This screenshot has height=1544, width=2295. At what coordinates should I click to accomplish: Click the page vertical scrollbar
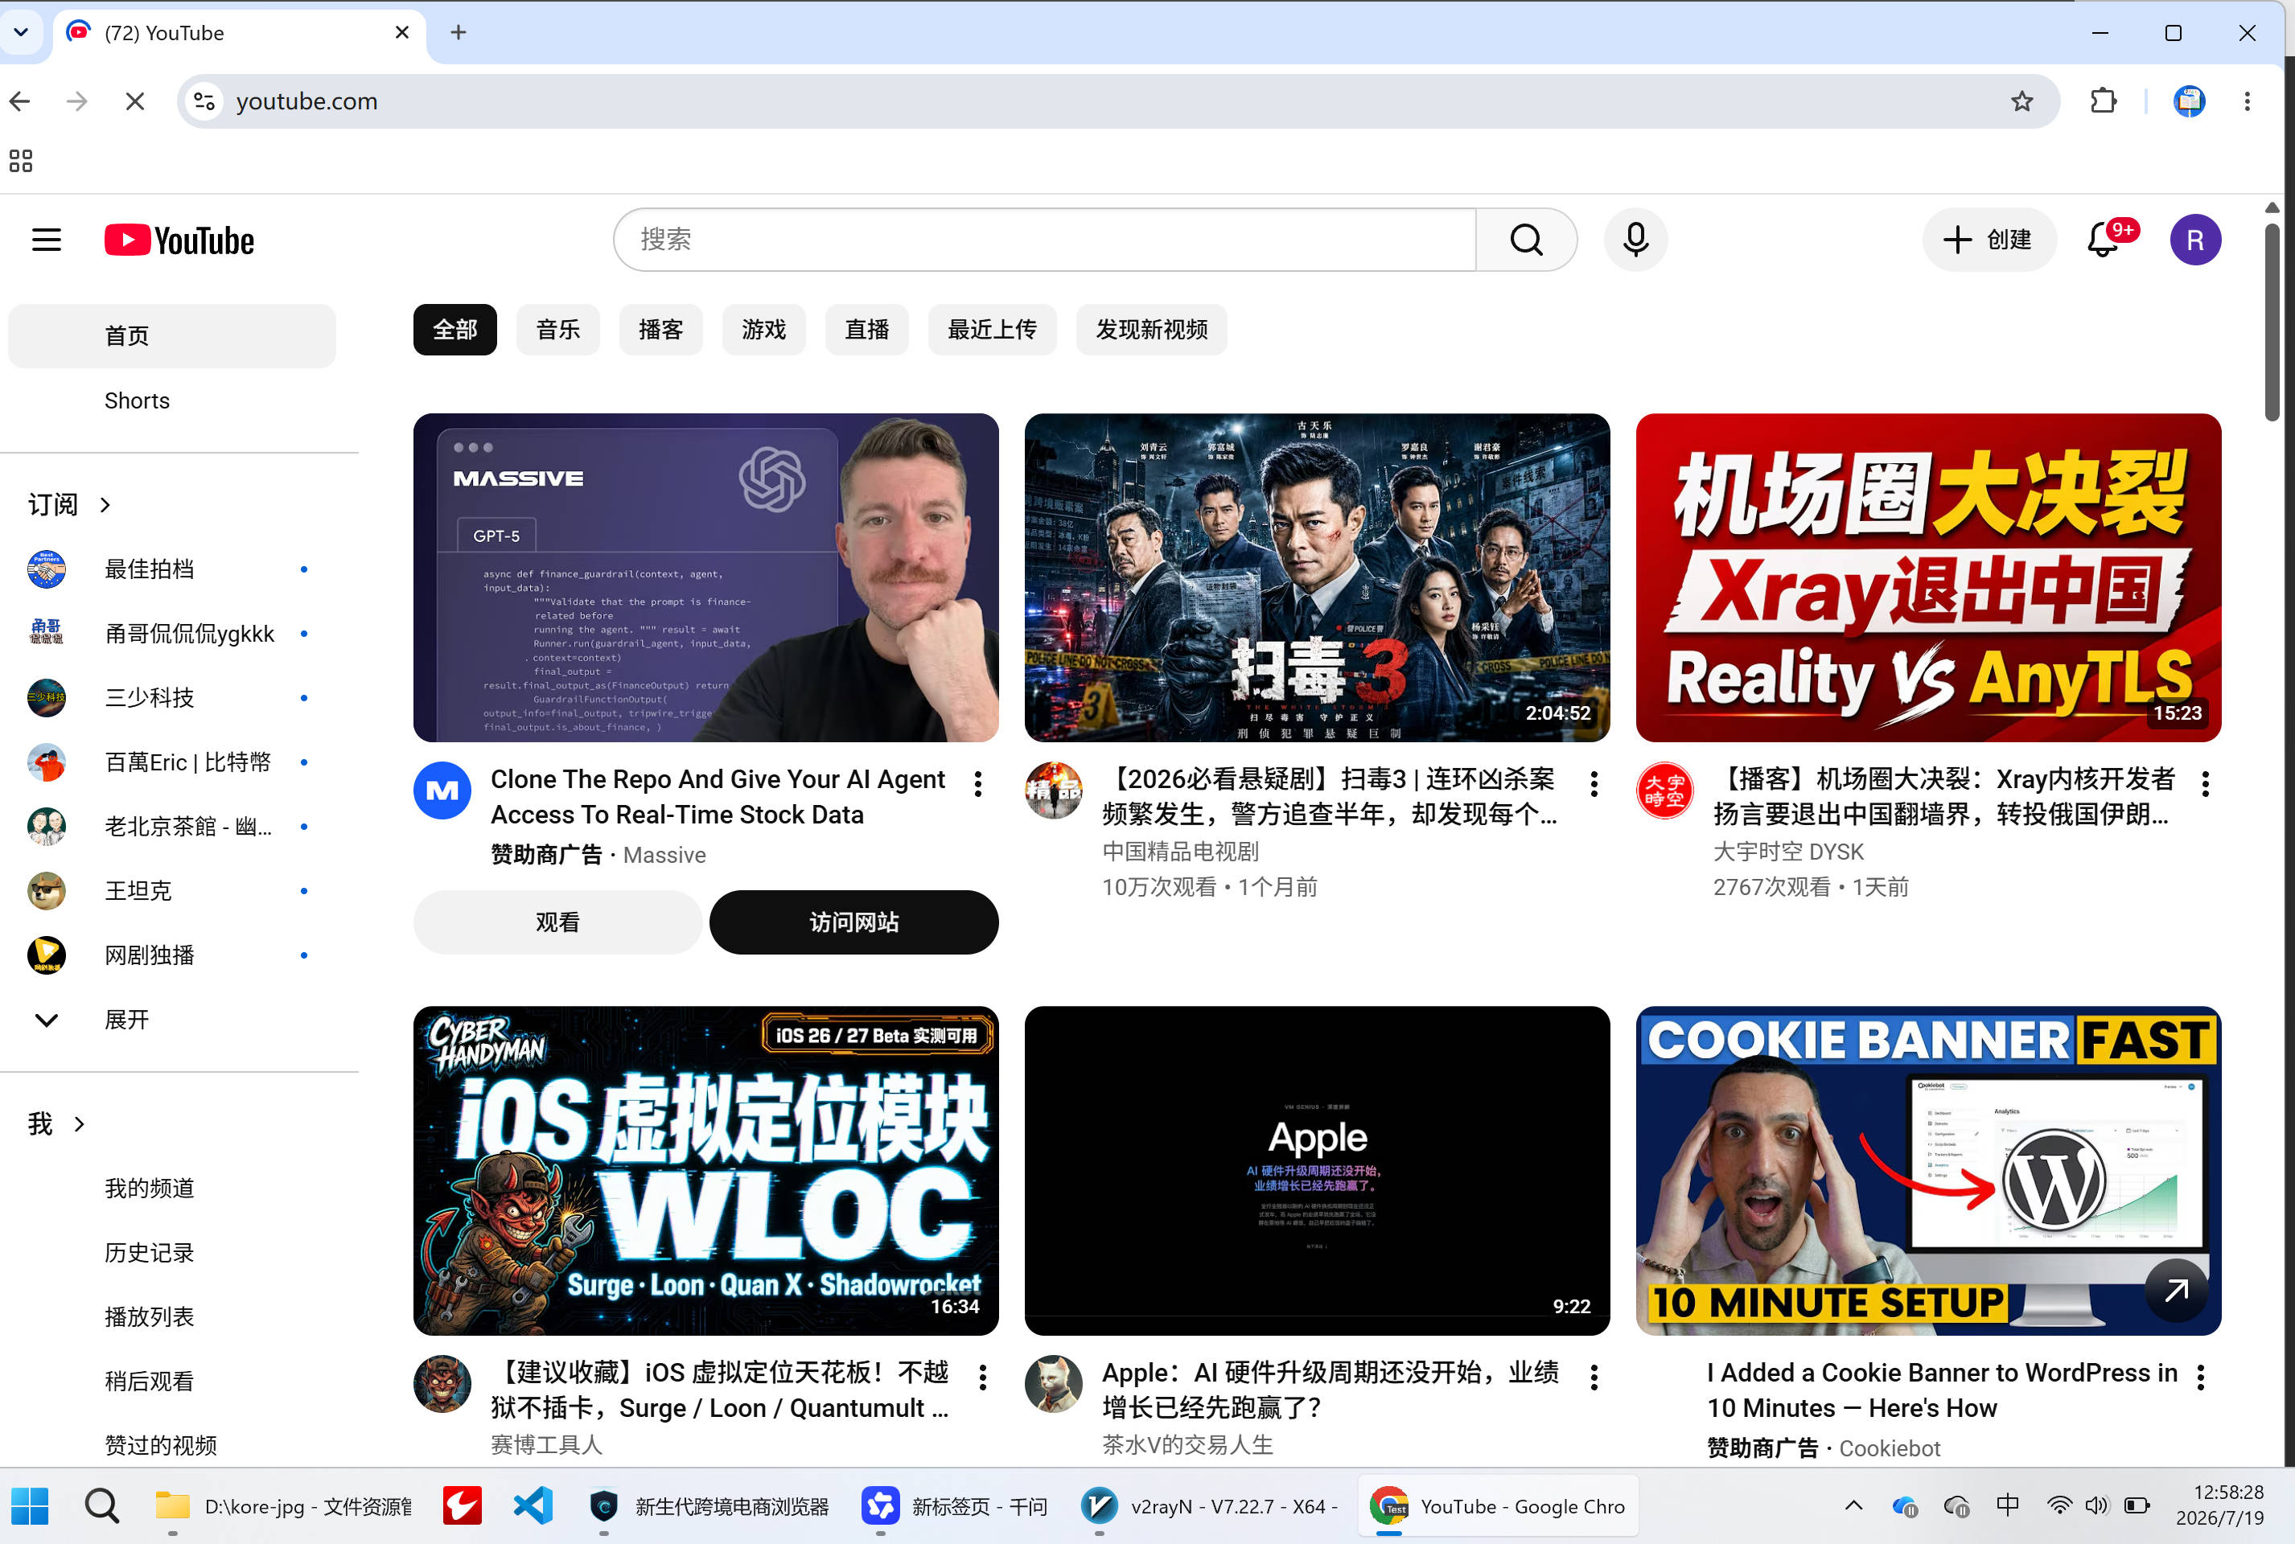pyautogui.click(x=2272, y=323)
